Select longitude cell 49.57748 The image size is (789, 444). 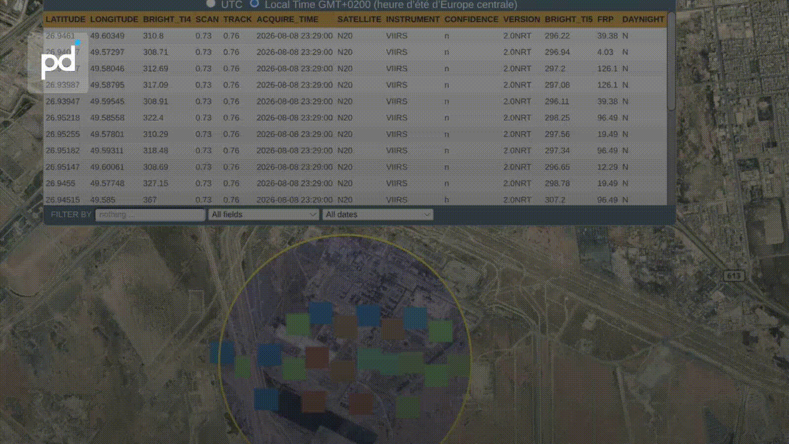click(108, 183)
